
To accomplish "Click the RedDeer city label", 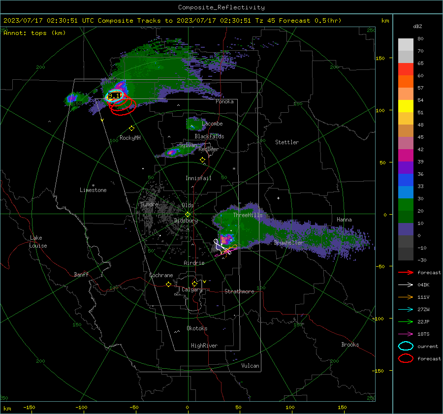I will point(209,149).
